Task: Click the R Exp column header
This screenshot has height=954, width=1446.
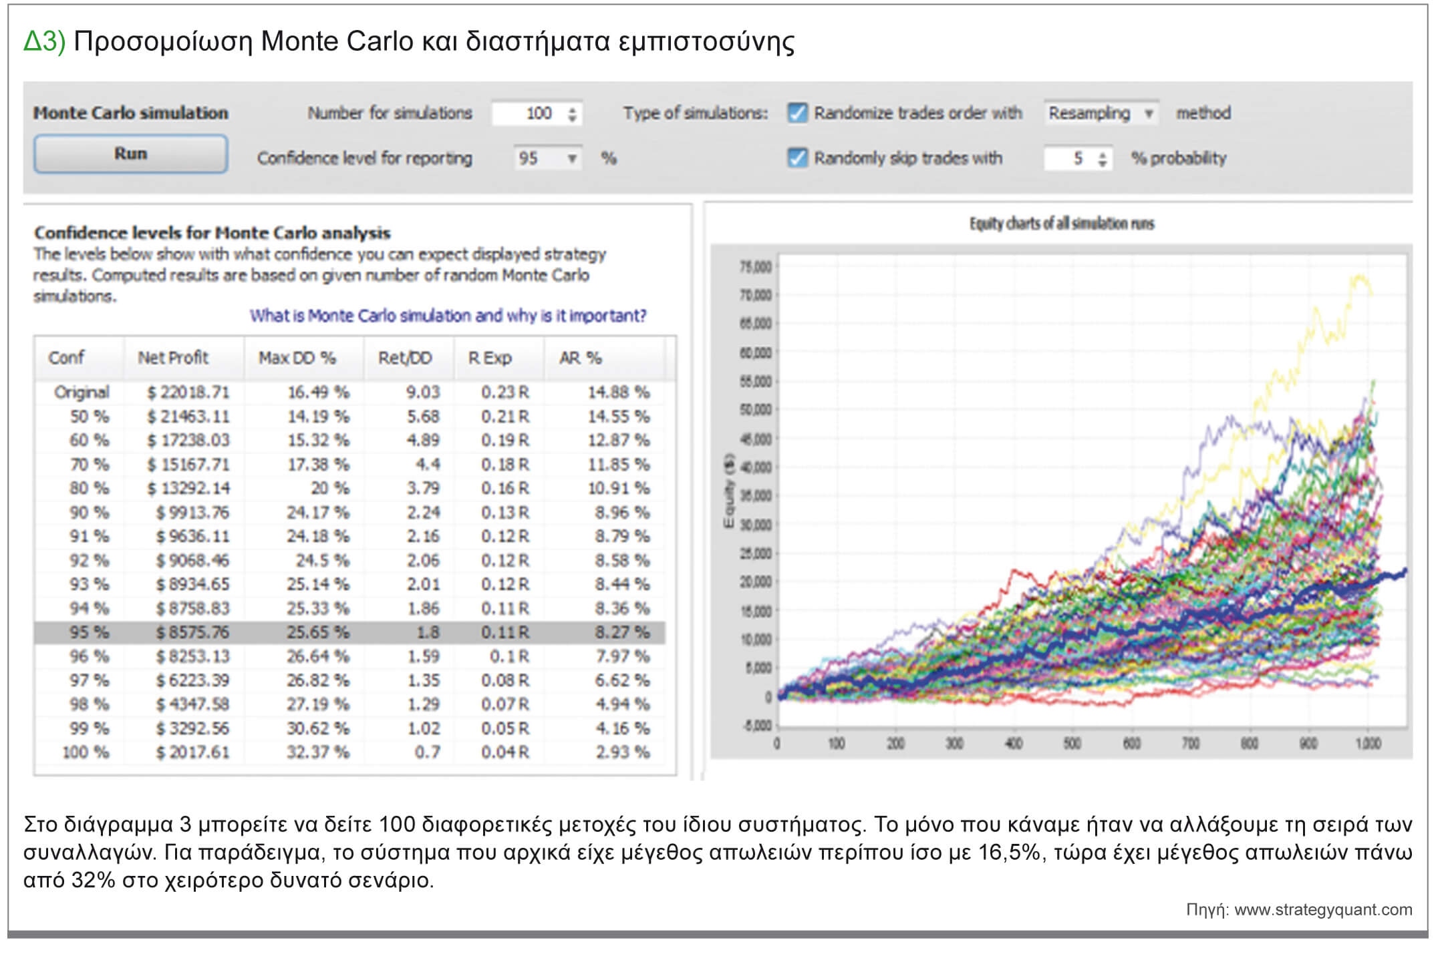Action: (x=490, y=358)
